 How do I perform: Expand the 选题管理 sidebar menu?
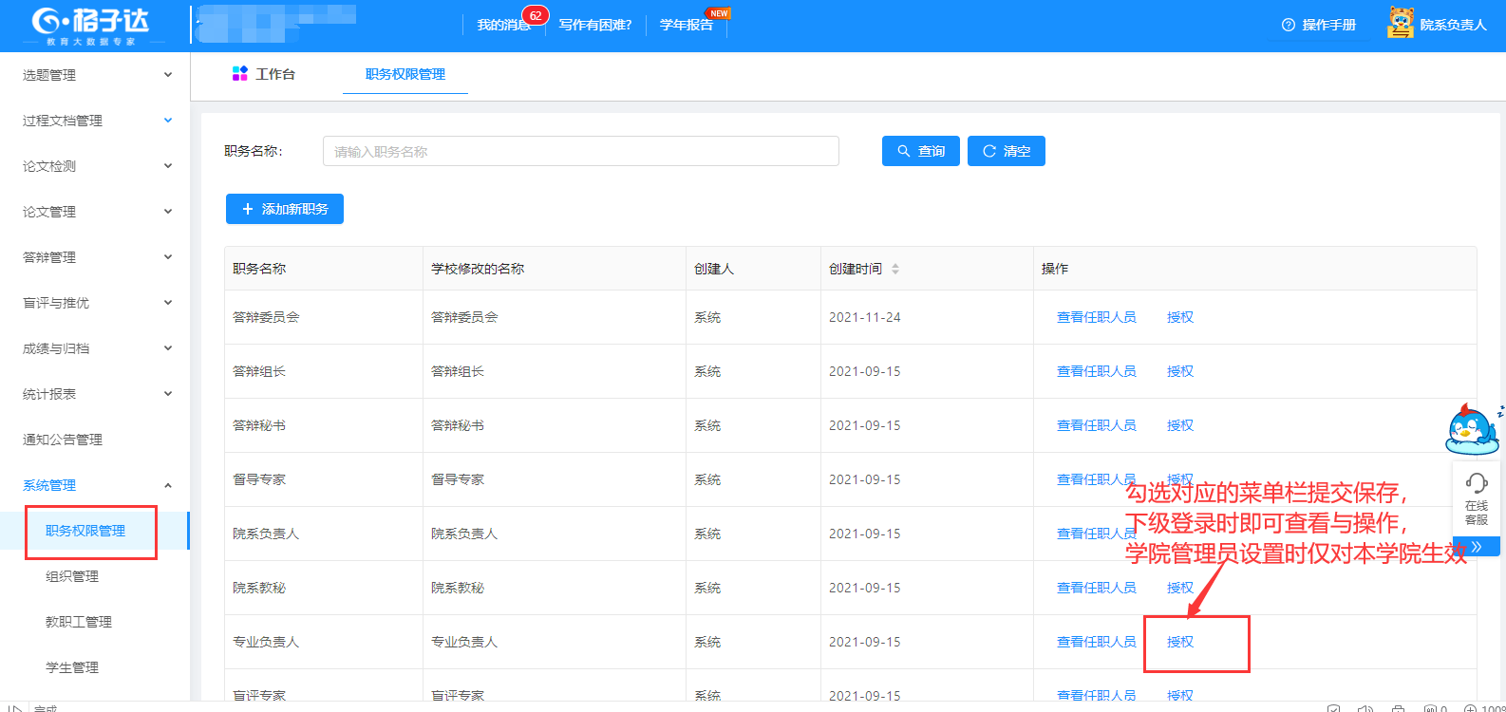point(95,75)
